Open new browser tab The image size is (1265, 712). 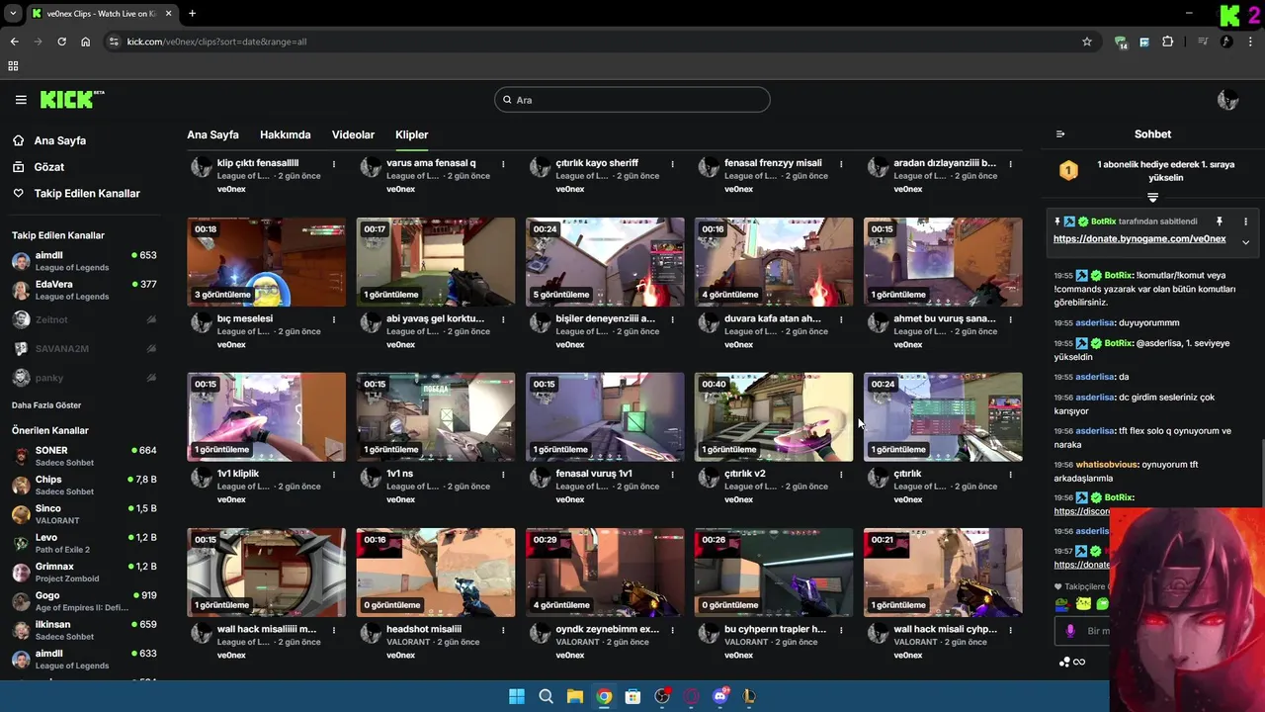(192, 14)
